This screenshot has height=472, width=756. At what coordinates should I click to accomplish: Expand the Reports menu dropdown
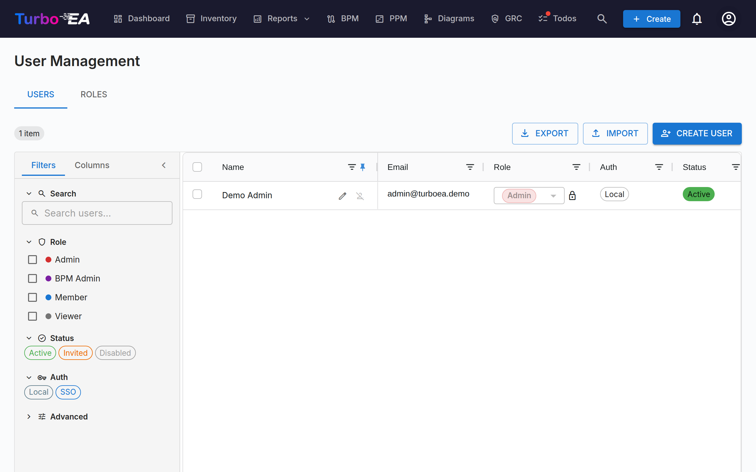click(x=281, y=19)
